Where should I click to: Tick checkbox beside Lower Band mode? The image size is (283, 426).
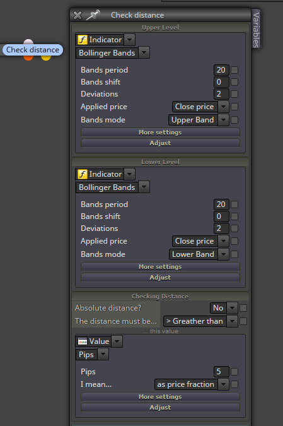[x=234, y=254]
